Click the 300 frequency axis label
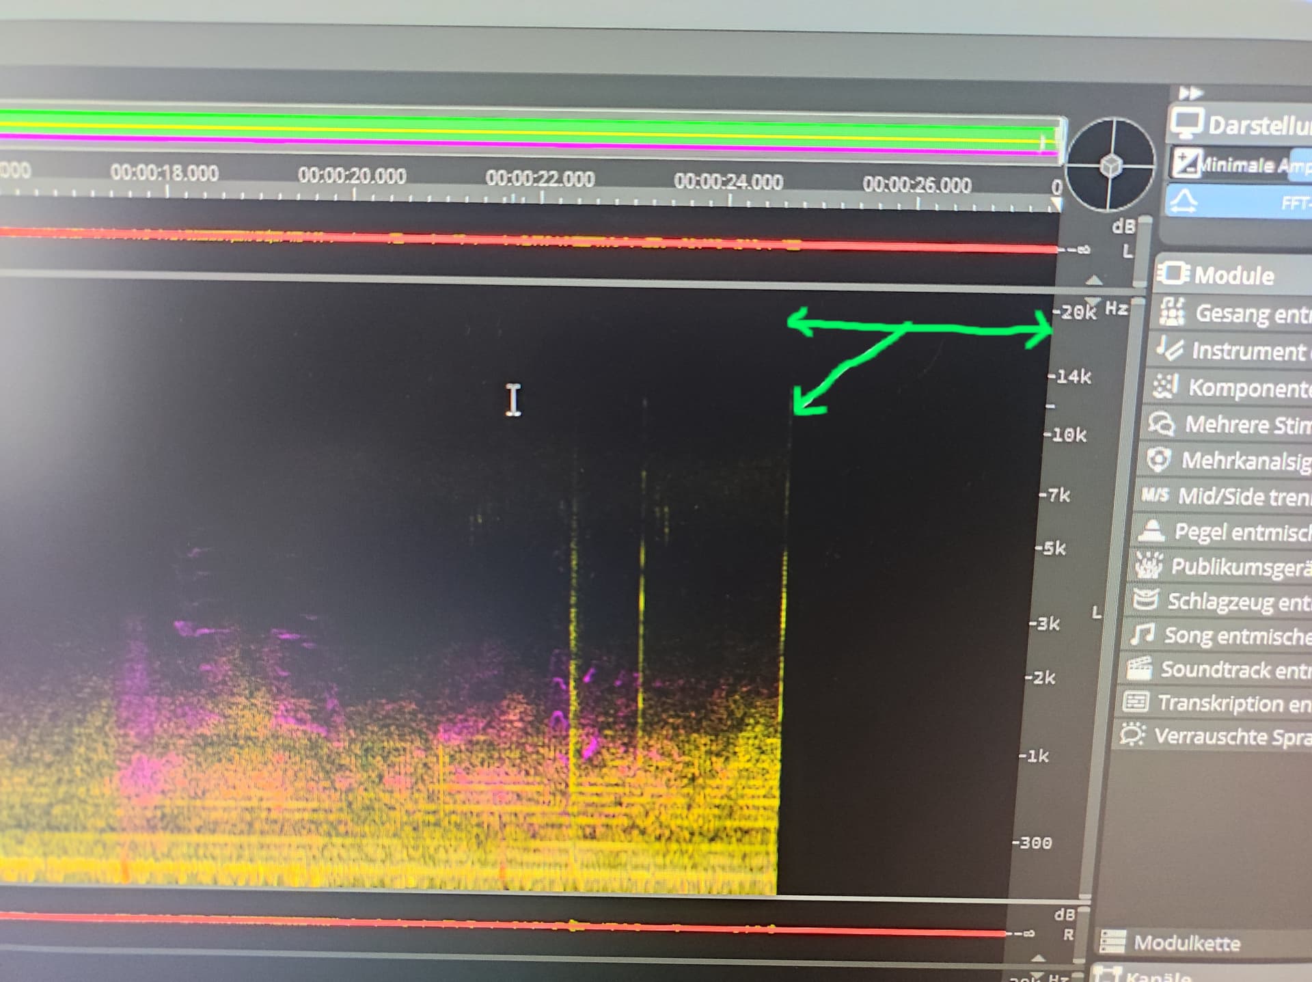 coord(1032,843)
